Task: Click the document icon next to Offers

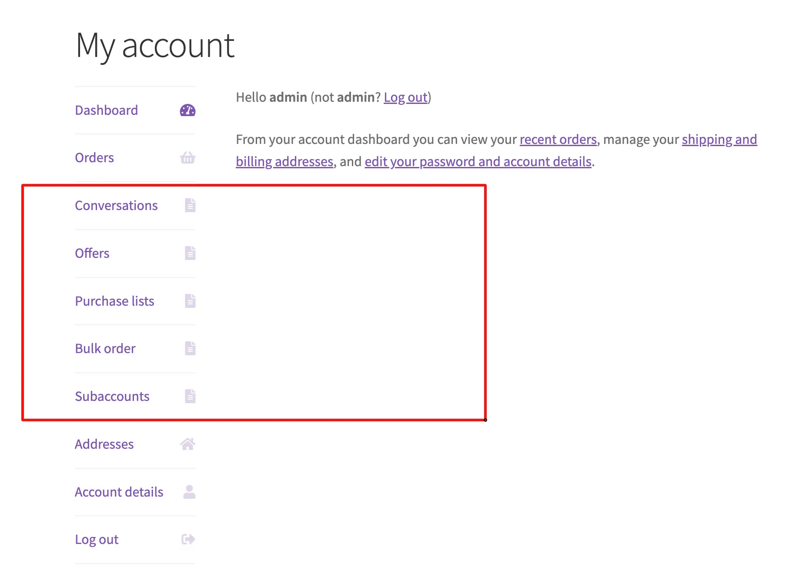Action: point(190,253)
